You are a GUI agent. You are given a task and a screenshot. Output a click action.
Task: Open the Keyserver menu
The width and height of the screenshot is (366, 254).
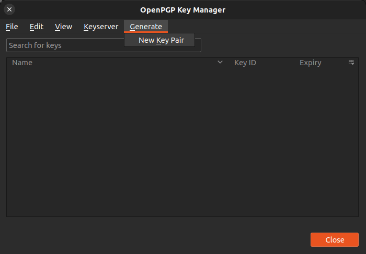coord(101,27)
